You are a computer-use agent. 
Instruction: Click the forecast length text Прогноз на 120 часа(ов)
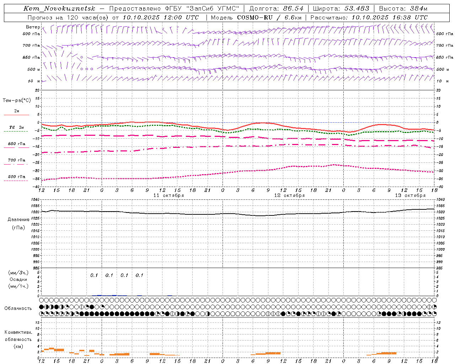(x=68, y=17)
